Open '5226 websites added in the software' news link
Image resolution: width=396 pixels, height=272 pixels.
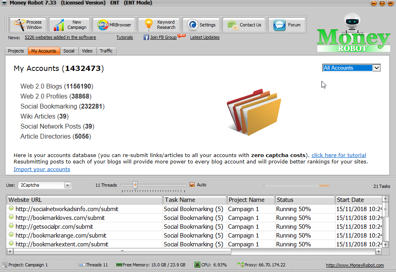click(61, 37)
